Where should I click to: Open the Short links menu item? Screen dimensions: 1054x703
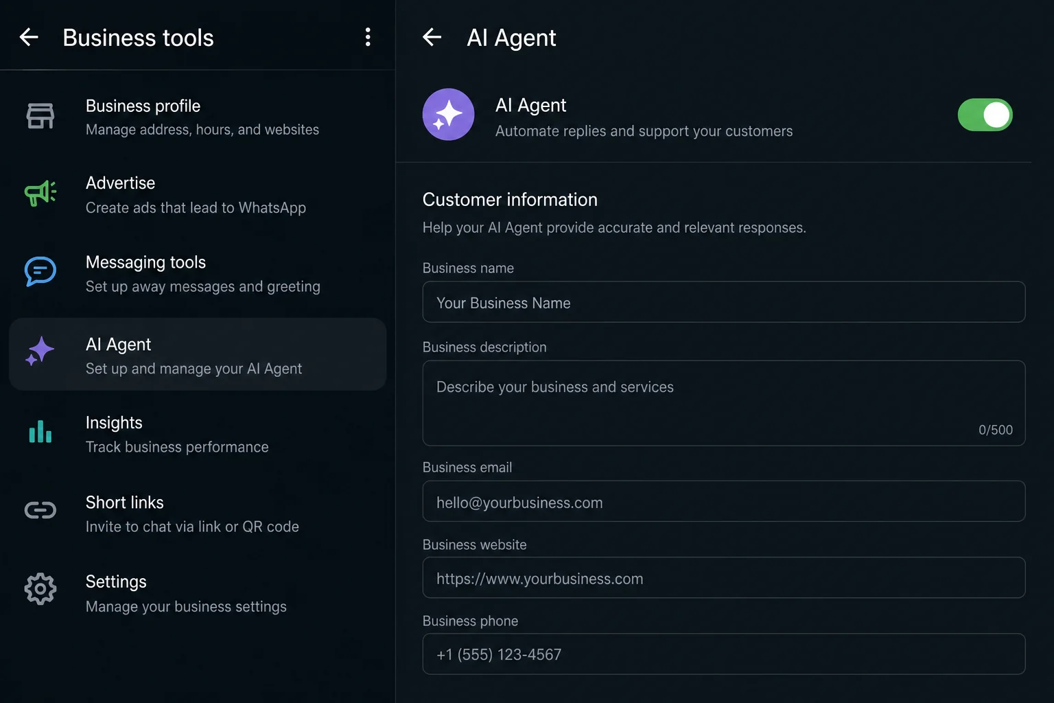198,514
